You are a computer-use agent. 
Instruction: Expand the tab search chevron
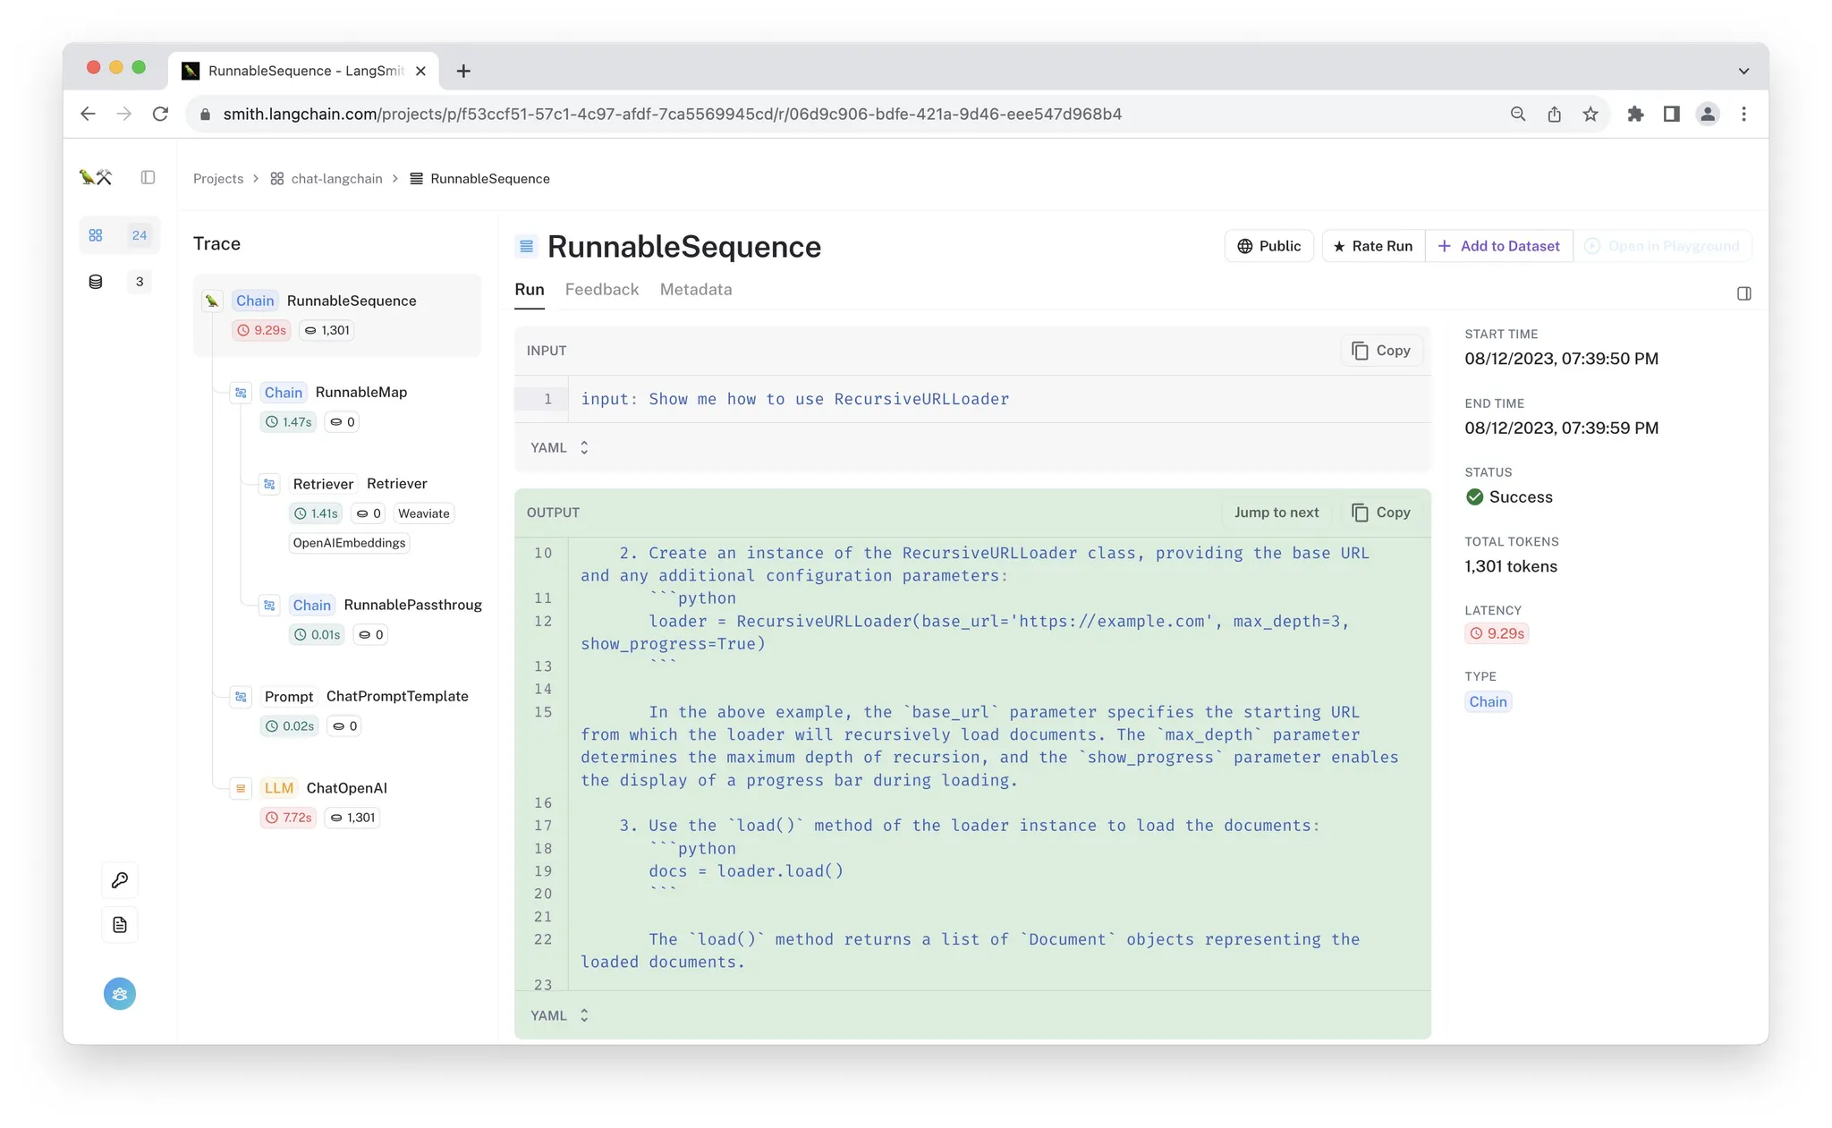pyautogui.click(x=1743, y=71)
